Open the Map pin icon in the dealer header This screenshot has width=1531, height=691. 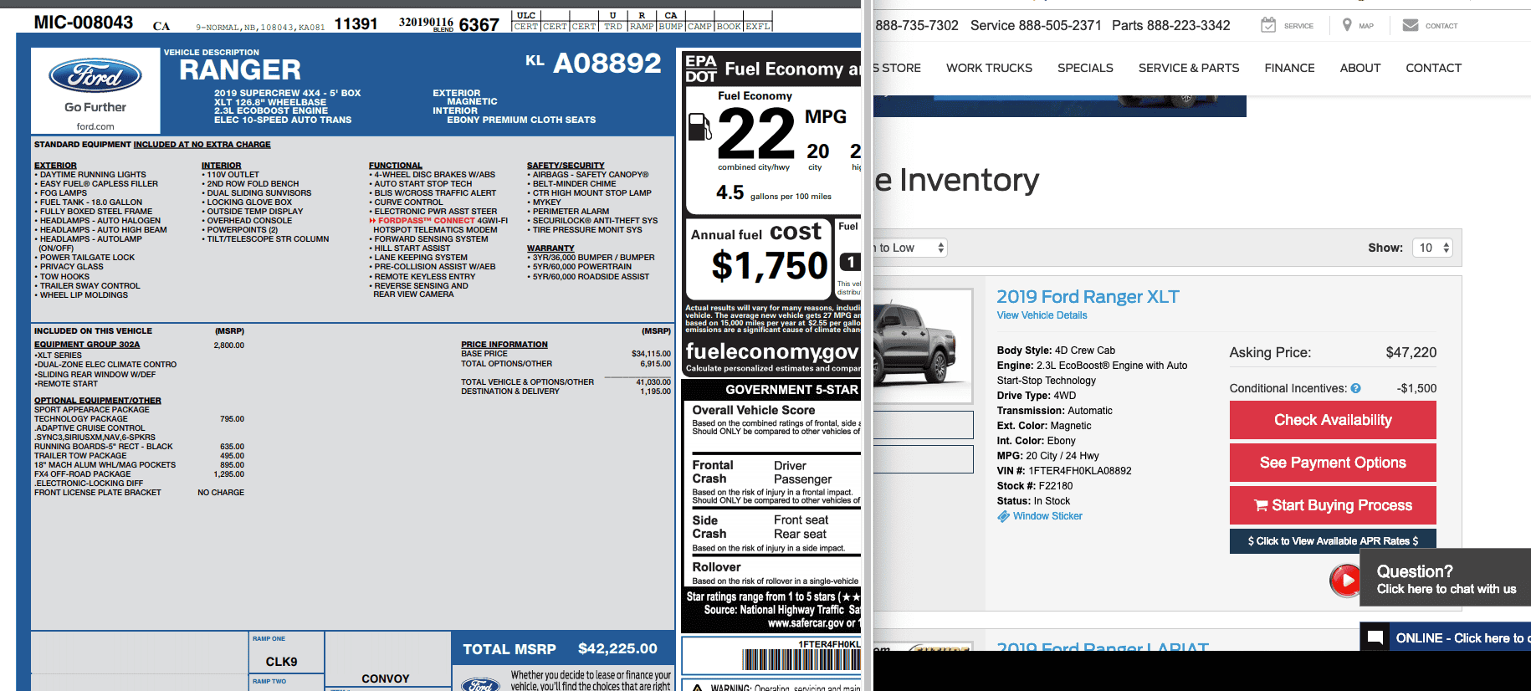point(1347,25)
